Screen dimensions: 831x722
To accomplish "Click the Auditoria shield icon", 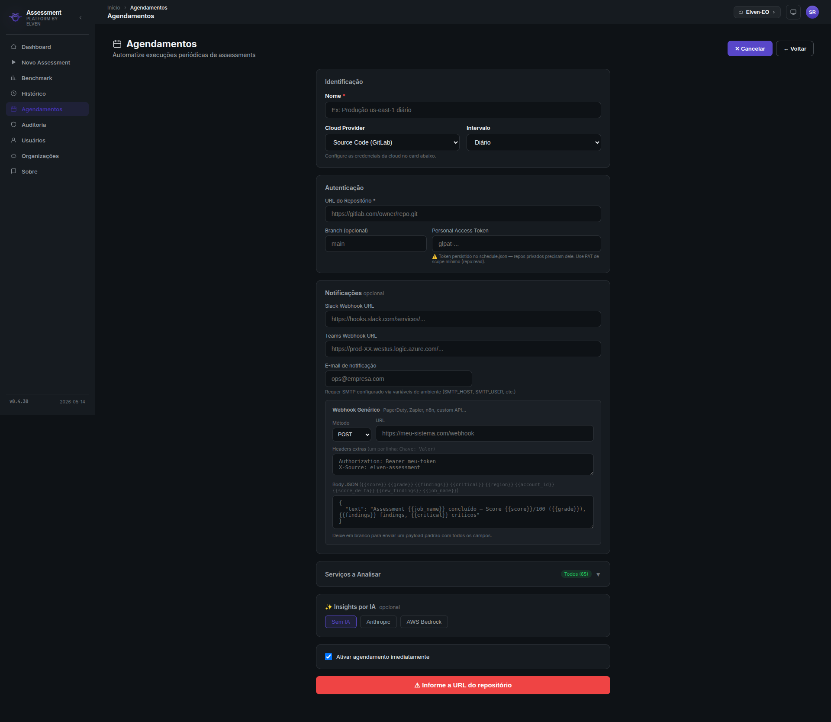I will 13,125.
